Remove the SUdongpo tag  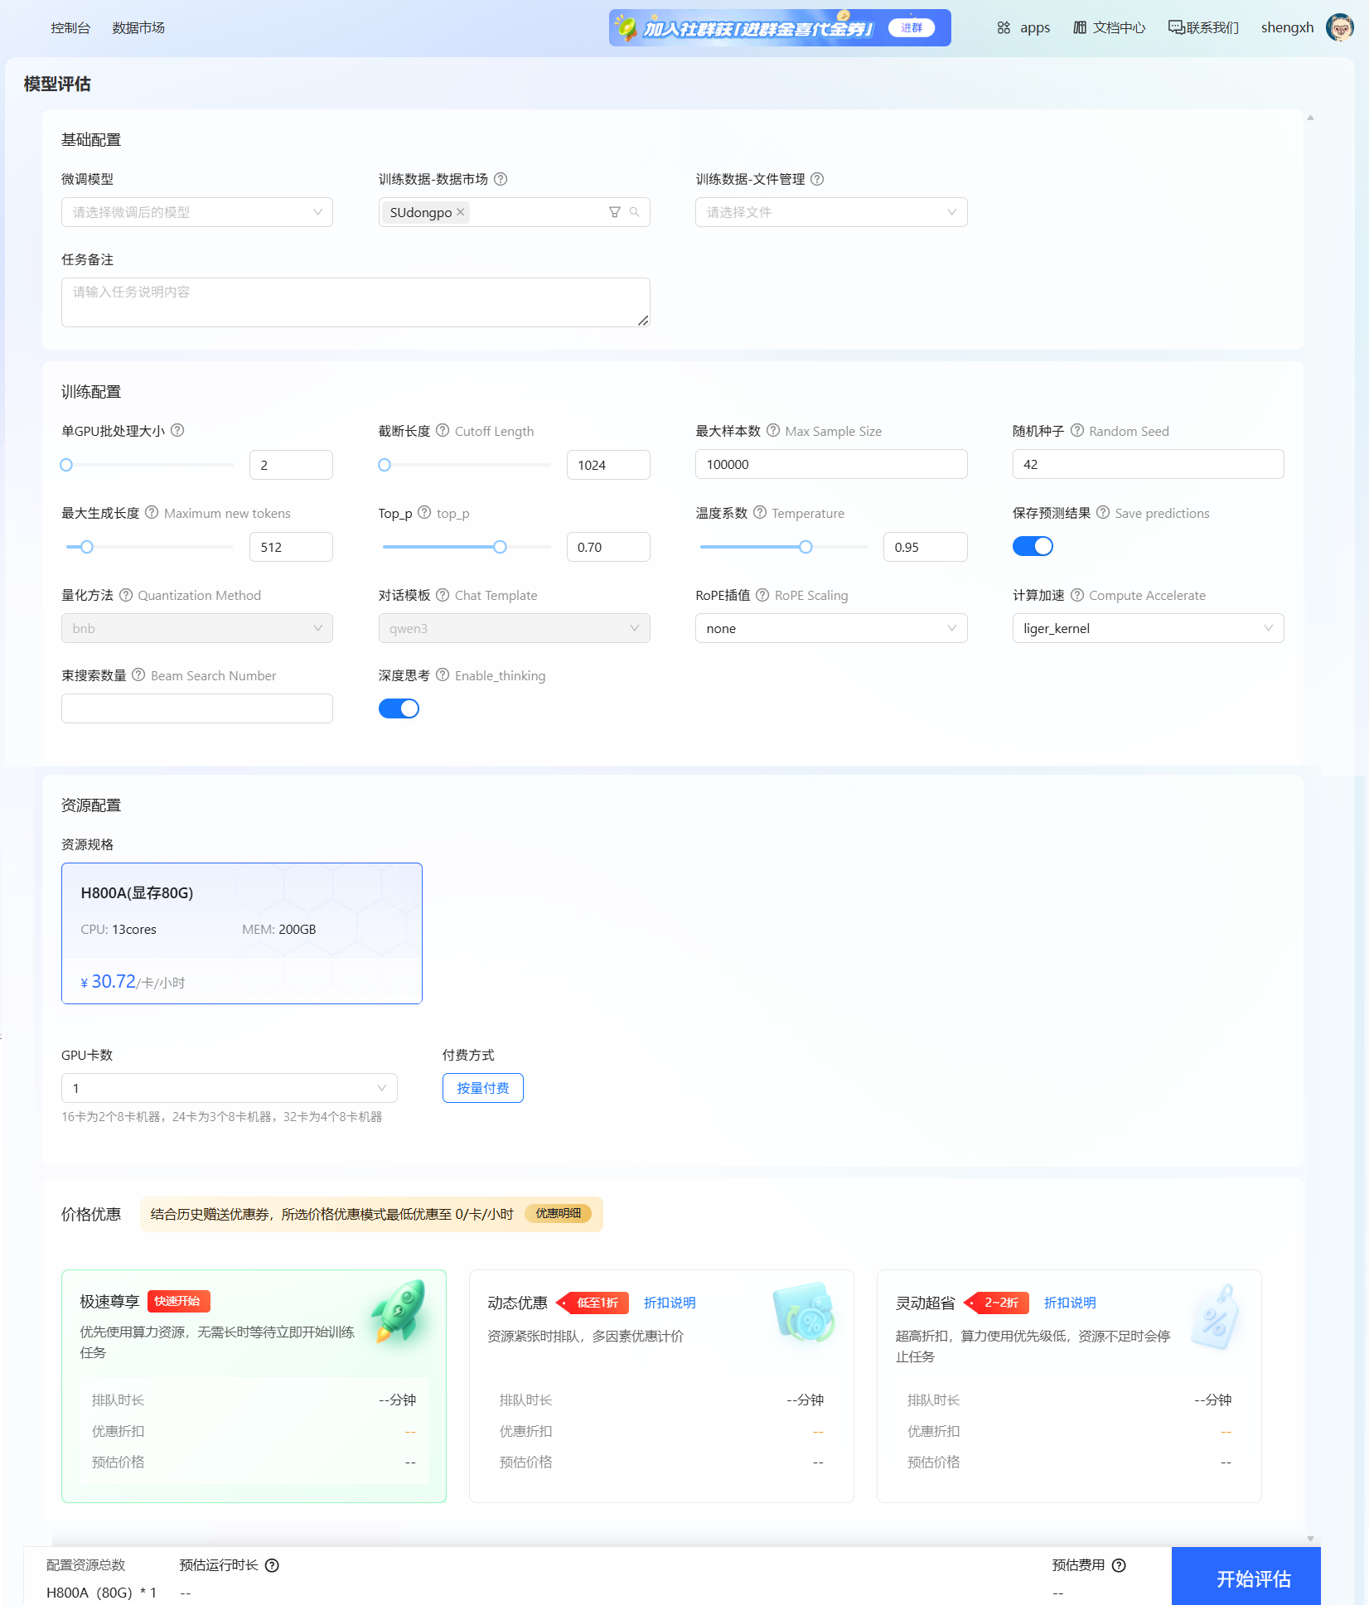[x=461, y=212]
